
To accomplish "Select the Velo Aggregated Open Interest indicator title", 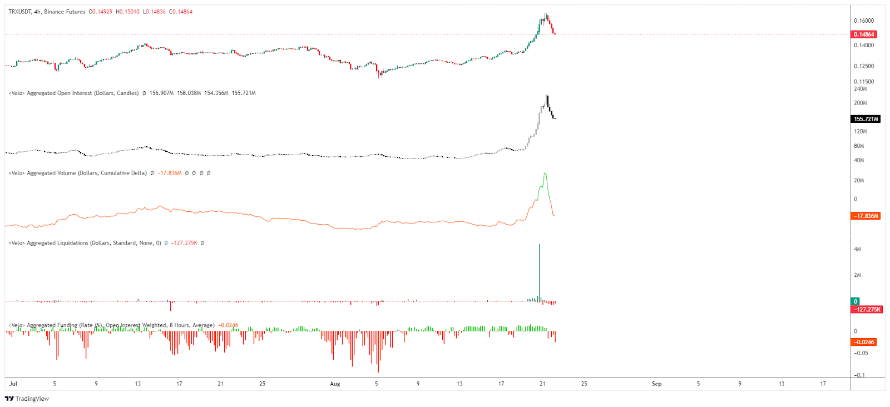I will (x=73, y=93).
